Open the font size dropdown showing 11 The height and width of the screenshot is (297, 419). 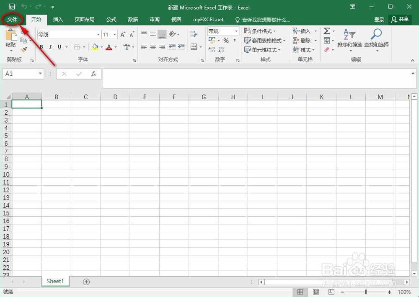(x=115, y=34)
